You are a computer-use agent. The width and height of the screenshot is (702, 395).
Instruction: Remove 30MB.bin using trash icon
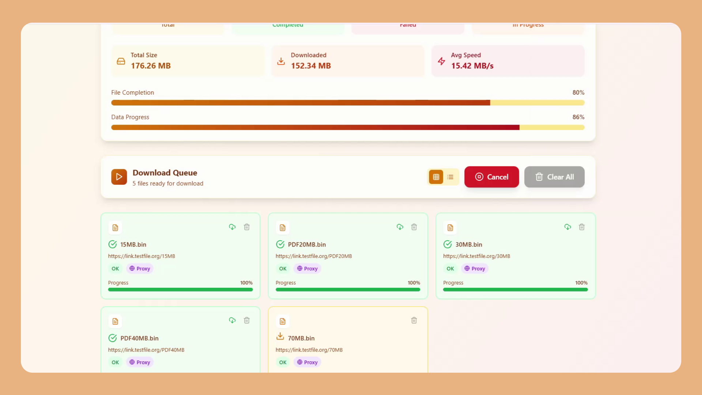(582, 227)
